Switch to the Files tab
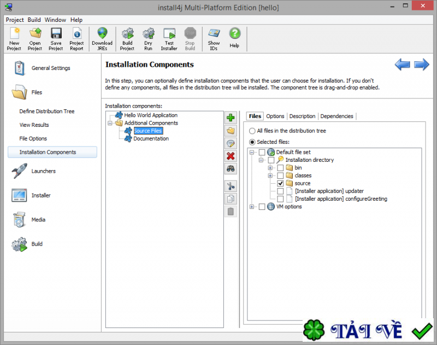Viewport: 437px width, 345px height. point(255,116)
